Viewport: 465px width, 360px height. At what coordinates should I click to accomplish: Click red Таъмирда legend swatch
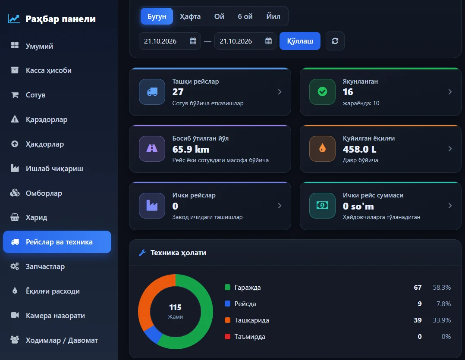pos(227,336)
